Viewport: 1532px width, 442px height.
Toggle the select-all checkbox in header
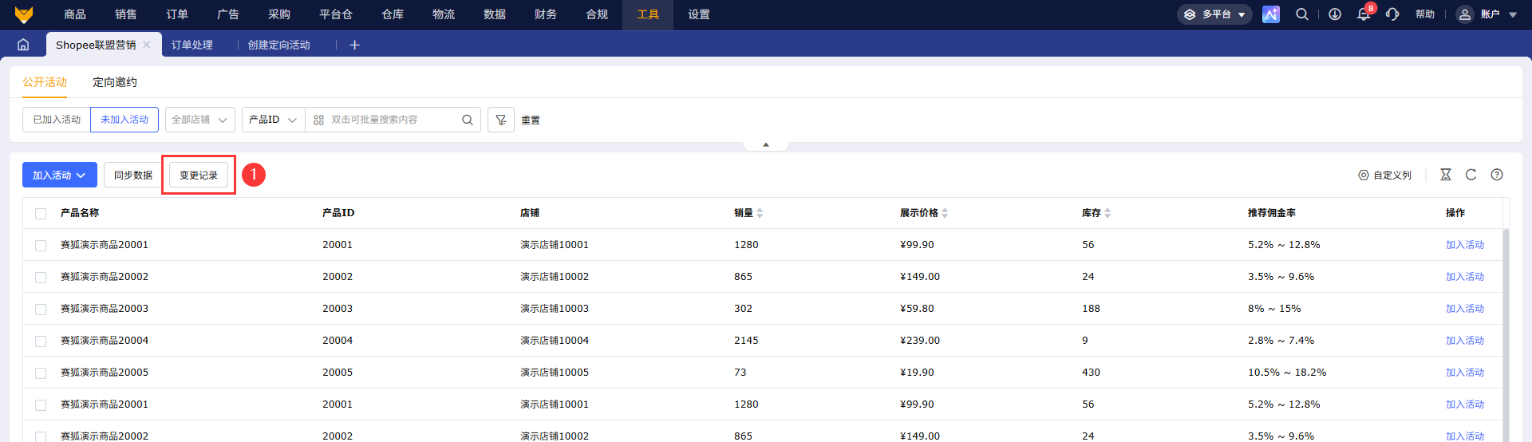click(x=41, y=213)
